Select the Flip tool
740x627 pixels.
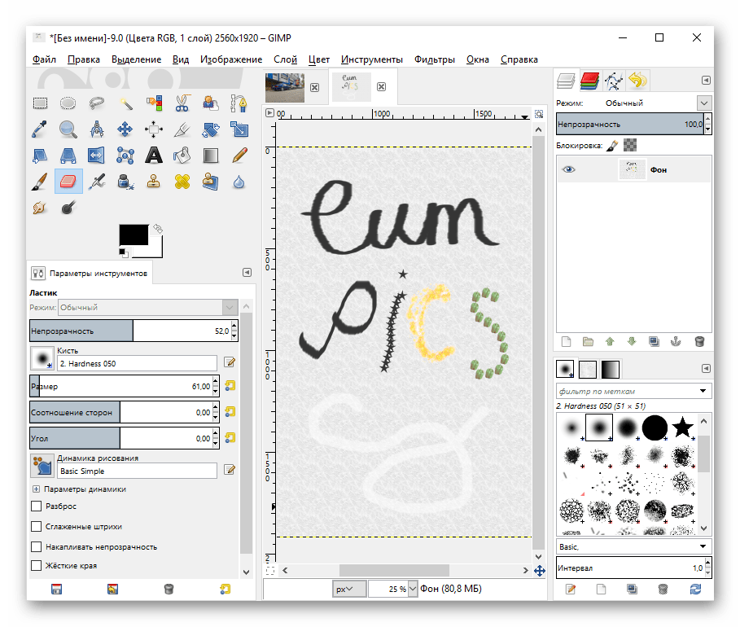click(x=97, y=156)
